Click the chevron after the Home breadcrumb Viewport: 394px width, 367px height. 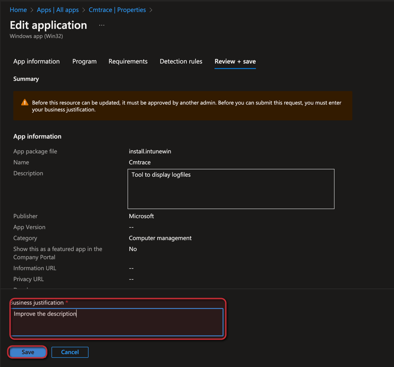click(x=32, y=10)
